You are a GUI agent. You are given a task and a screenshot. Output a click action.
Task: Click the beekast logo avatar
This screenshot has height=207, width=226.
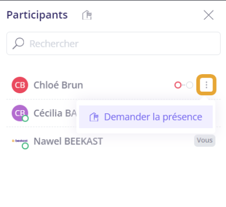(x=20, y=141)
